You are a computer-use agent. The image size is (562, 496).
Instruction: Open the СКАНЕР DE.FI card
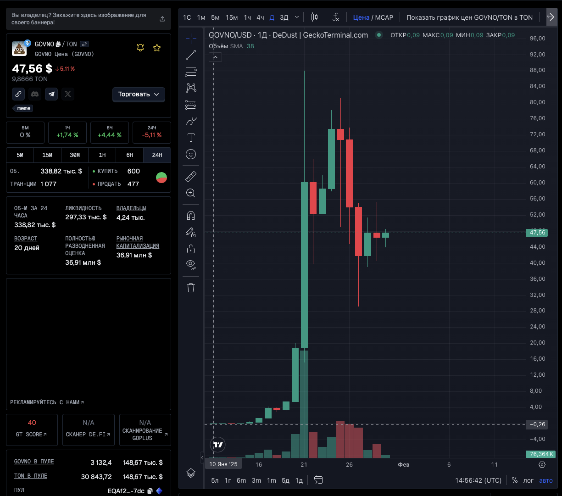pyautogui.click(x=89, y=430)
